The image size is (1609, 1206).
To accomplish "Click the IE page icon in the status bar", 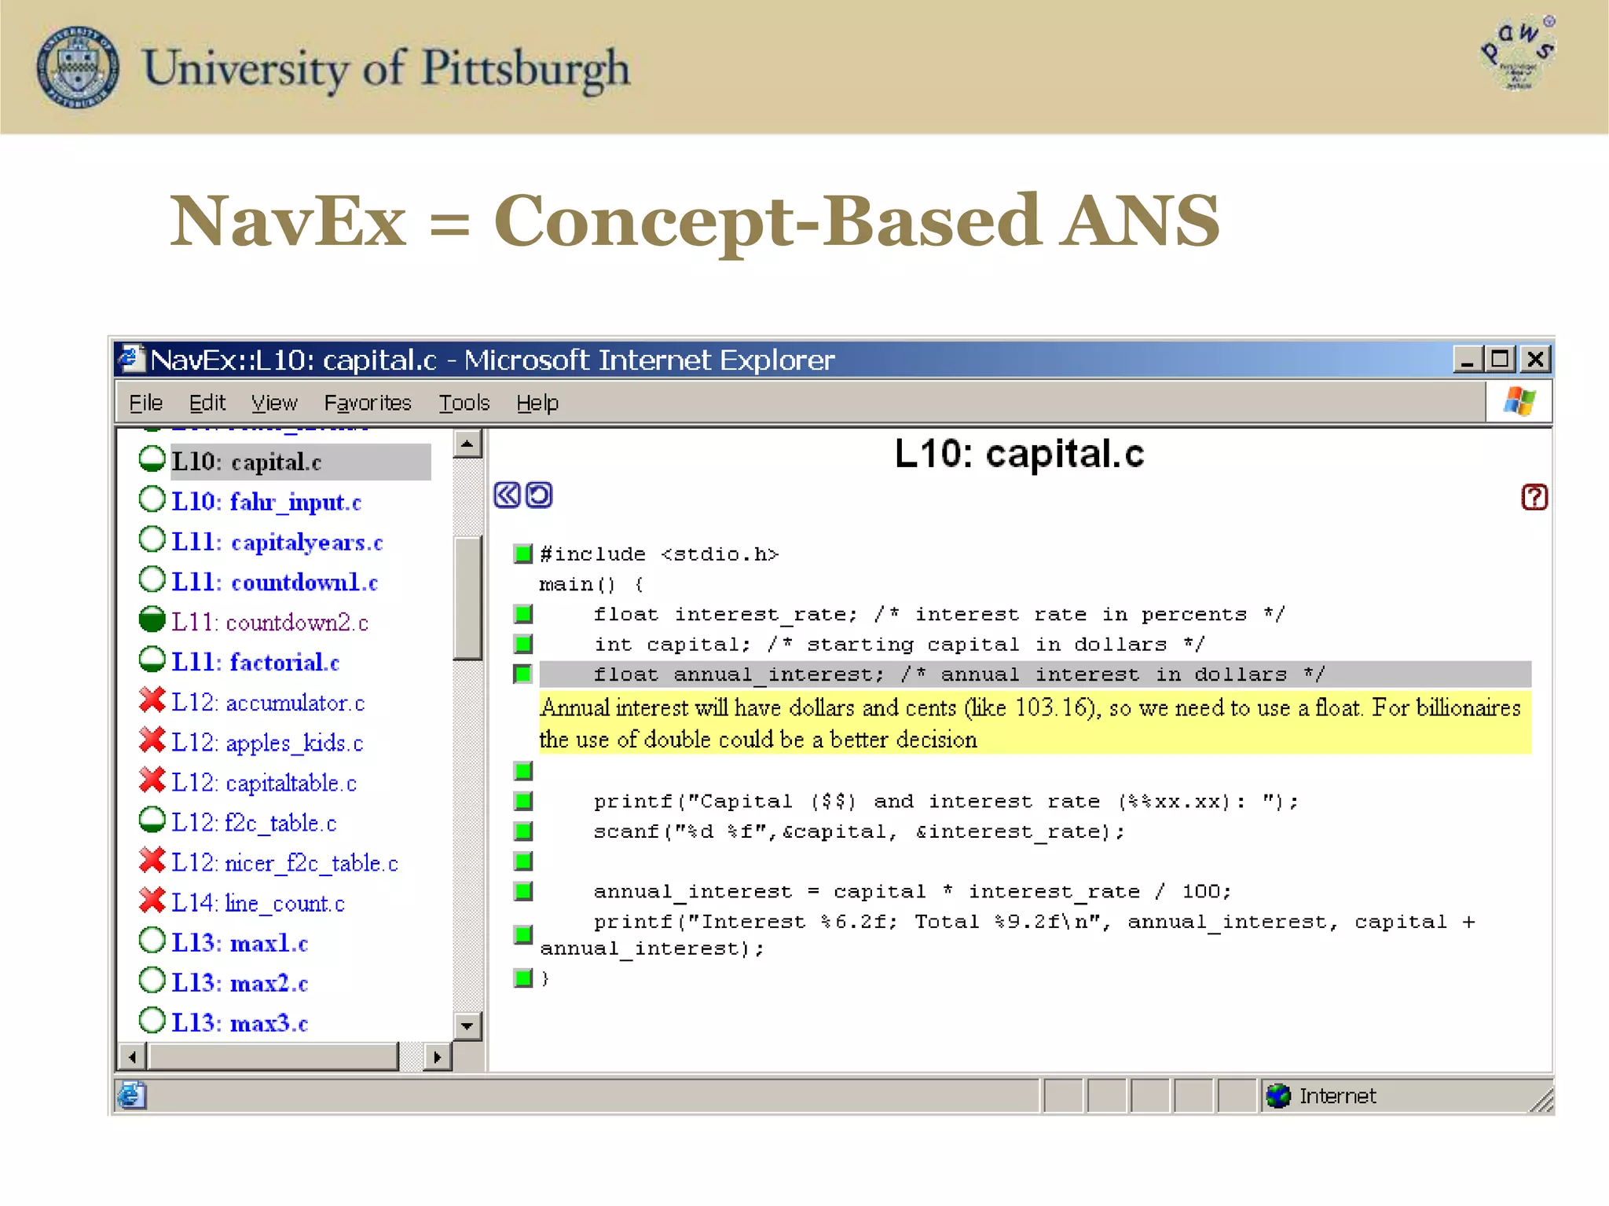I will click(131, 1095).
